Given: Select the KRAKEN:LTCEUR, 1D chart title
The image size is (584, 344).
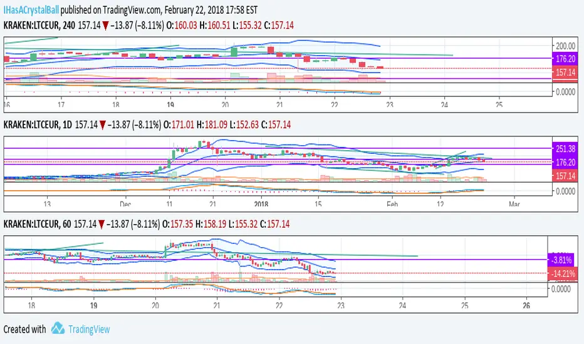Looking at the screenshot, I should [38, 124].
